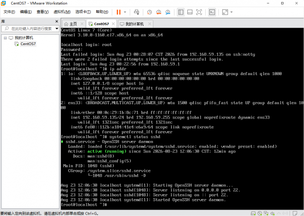Click the stretch guest display icon

tap(225, 12)
